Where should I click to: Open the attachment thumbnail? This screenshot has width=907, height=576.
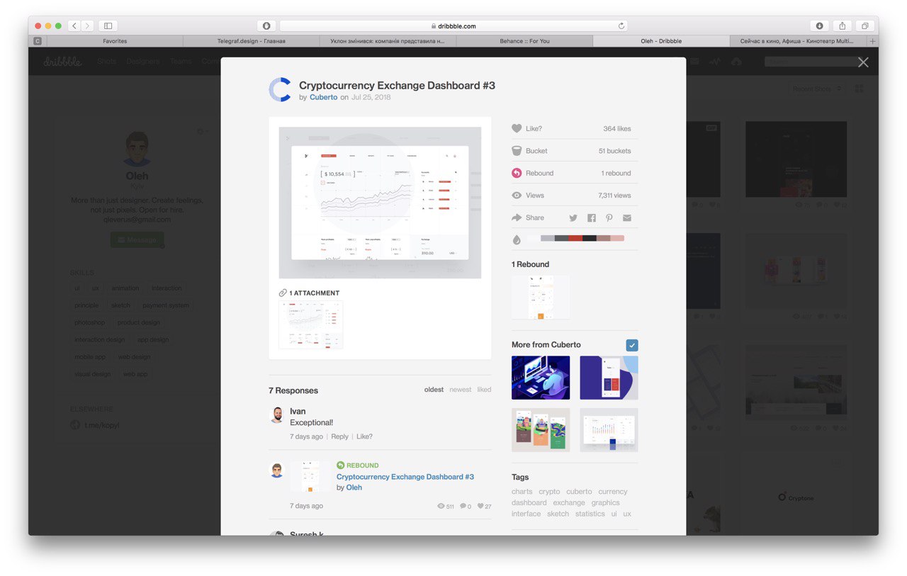click(x=310, y=324)
